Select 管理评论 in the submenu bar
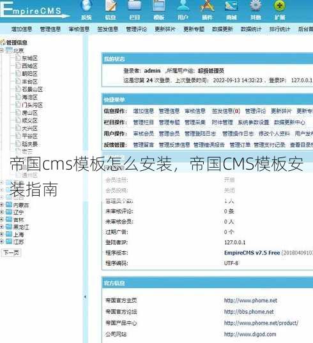 click(x=136, y=29)
